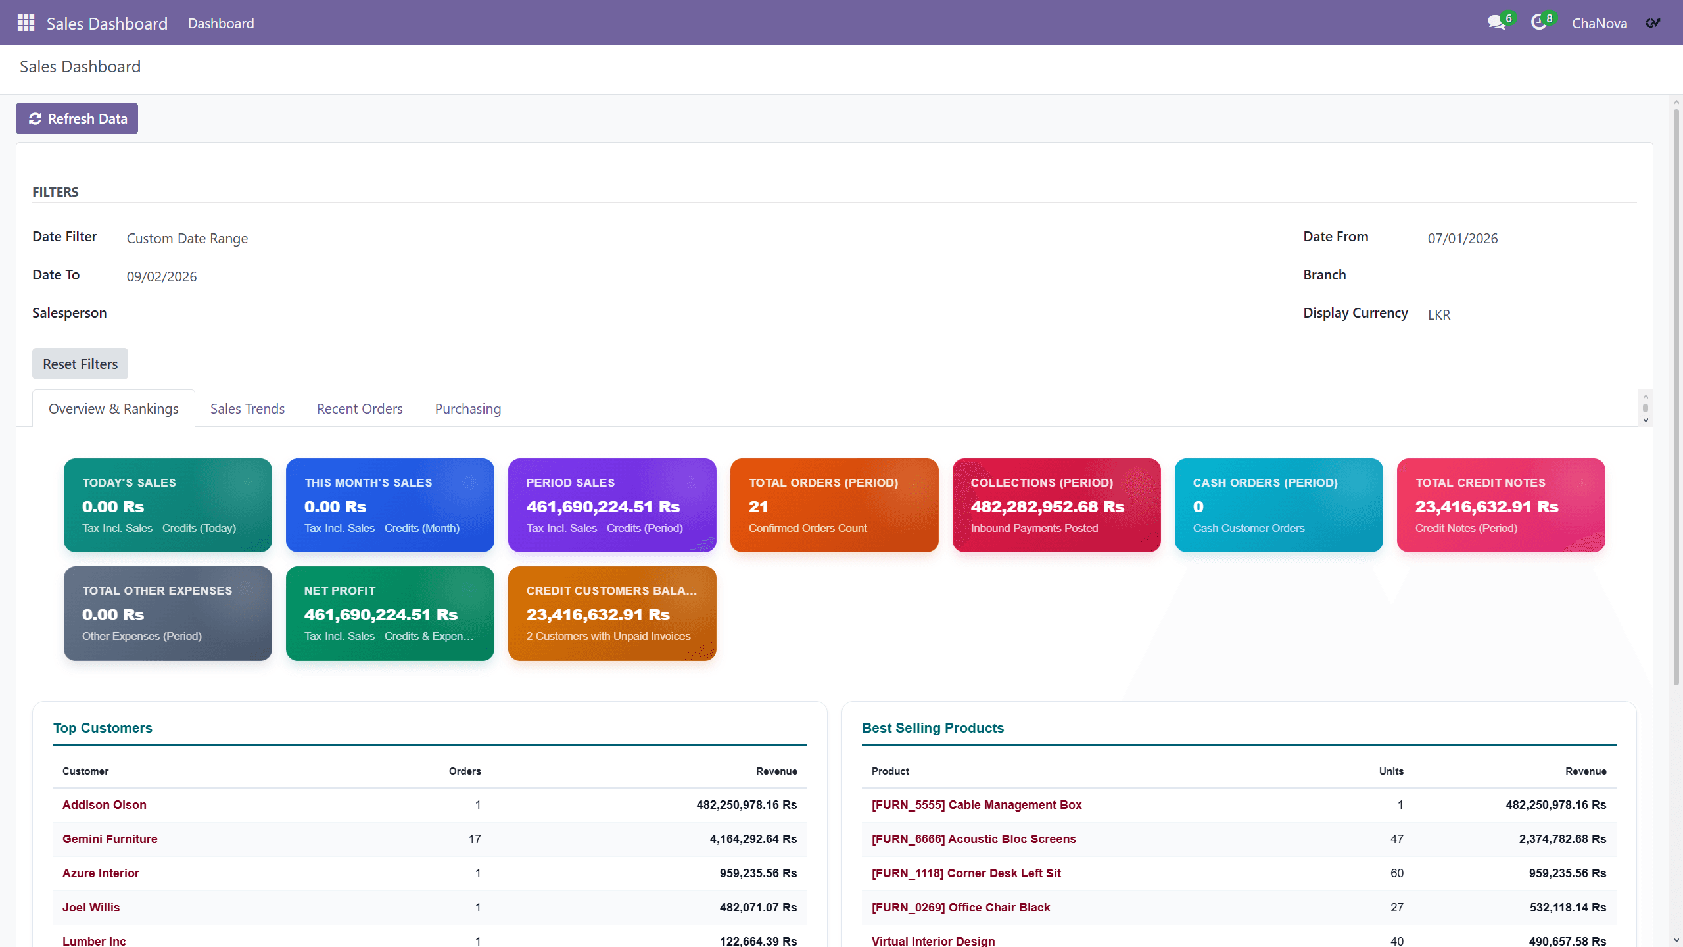
Task: Open customer Azure Interior
Action: tap(101, 873)
